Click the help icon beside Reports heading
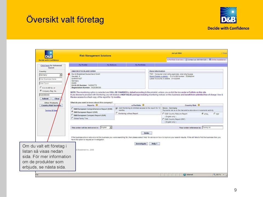 coord(97,105)
